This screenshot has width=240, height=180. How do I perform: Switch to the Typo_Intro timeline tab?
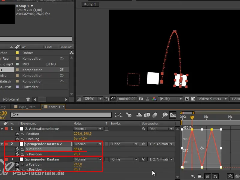25,107
